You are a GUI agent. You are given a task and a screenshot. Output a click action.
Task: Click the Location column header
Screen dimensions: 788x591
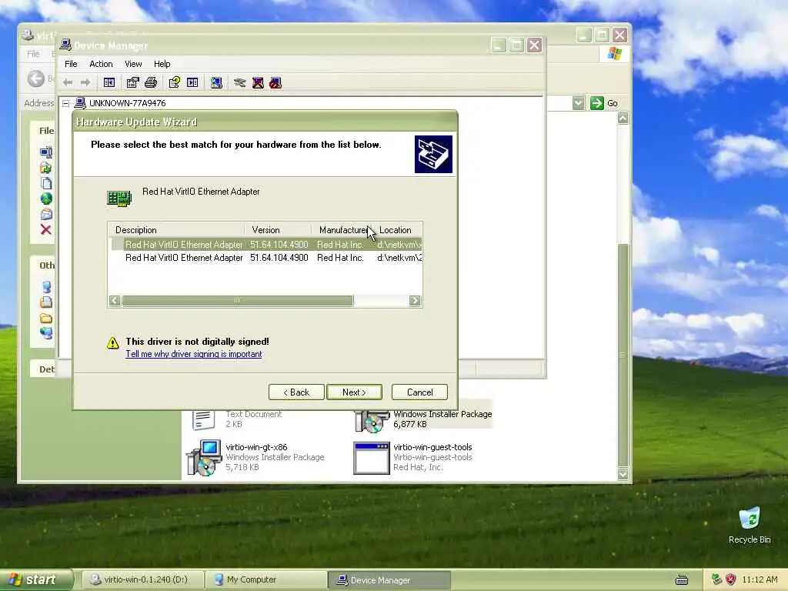pyautogui.click(x=397, y=229)
